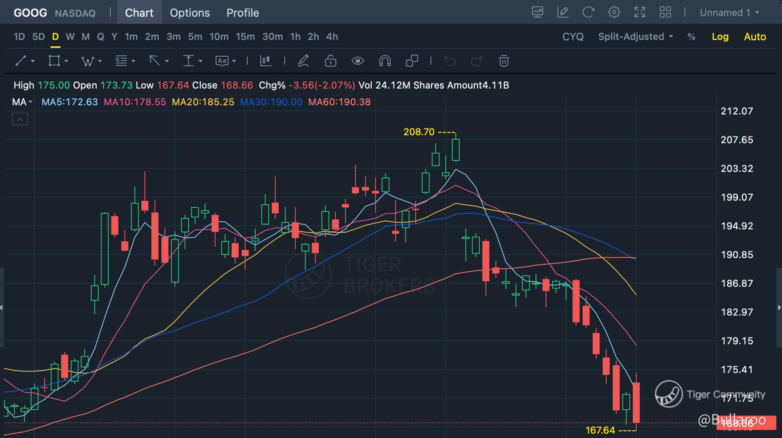This screenshot has width=782, height=438.
Task: Click the refresh chart icon
Action: (x=588, y=12)
